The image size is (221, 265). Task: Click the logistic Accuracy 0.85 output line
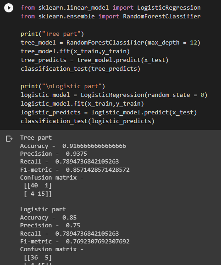(x=49, y=218)
